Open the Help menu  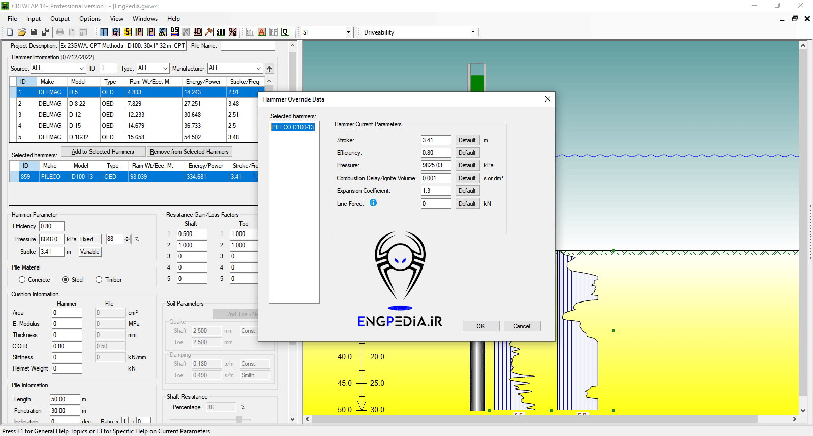pos(173,19)
